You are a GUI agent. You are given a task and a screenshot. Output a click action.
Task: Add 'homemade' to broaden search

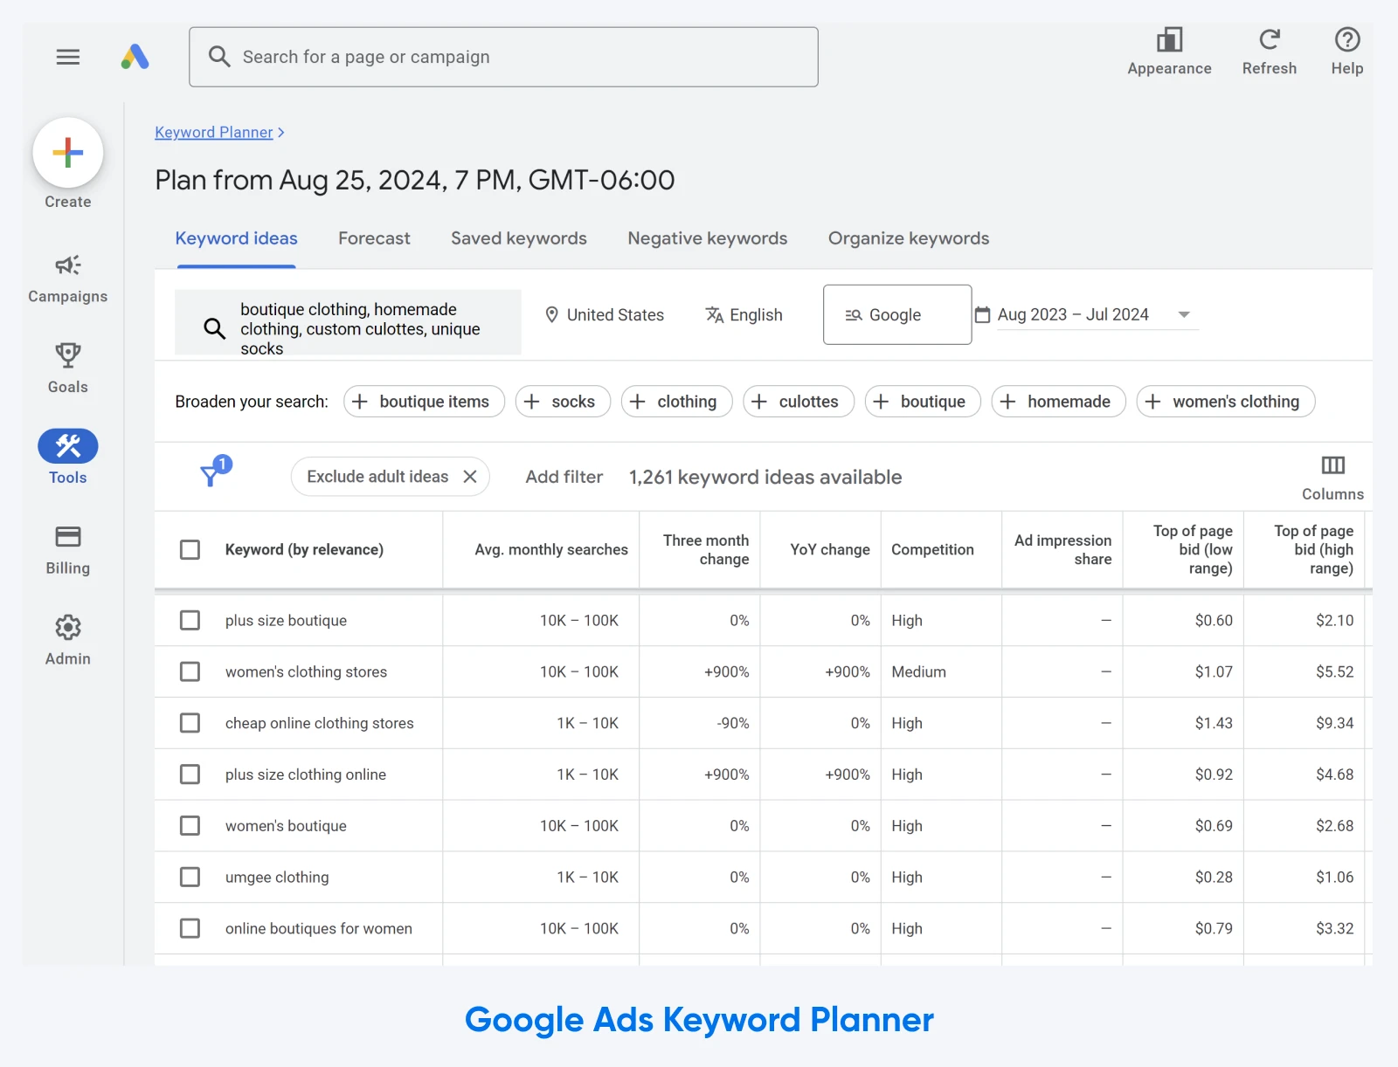pyautogui.click(x=1058, y=402)
